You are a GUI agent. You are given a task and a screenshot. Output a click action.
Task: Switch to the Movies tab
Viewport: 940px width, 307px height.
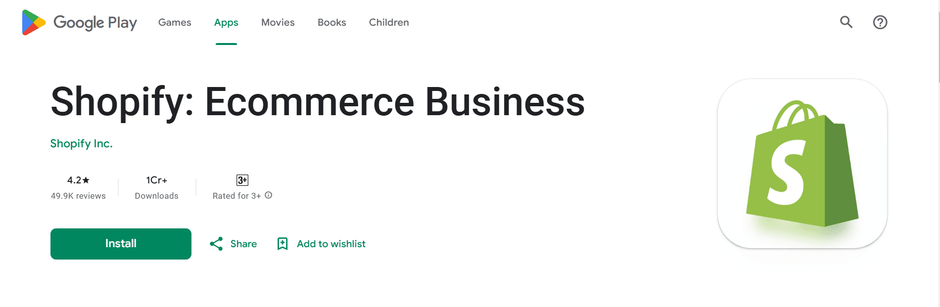pyautogui.click(x=278, y=22)
